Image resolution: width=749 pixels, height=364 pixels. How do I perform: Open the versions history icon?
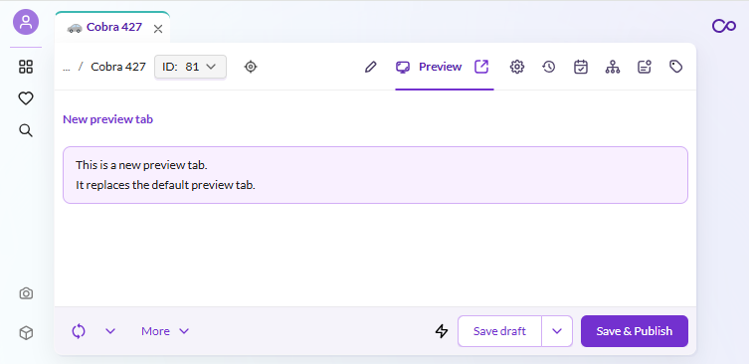click(x=549, y=67)
